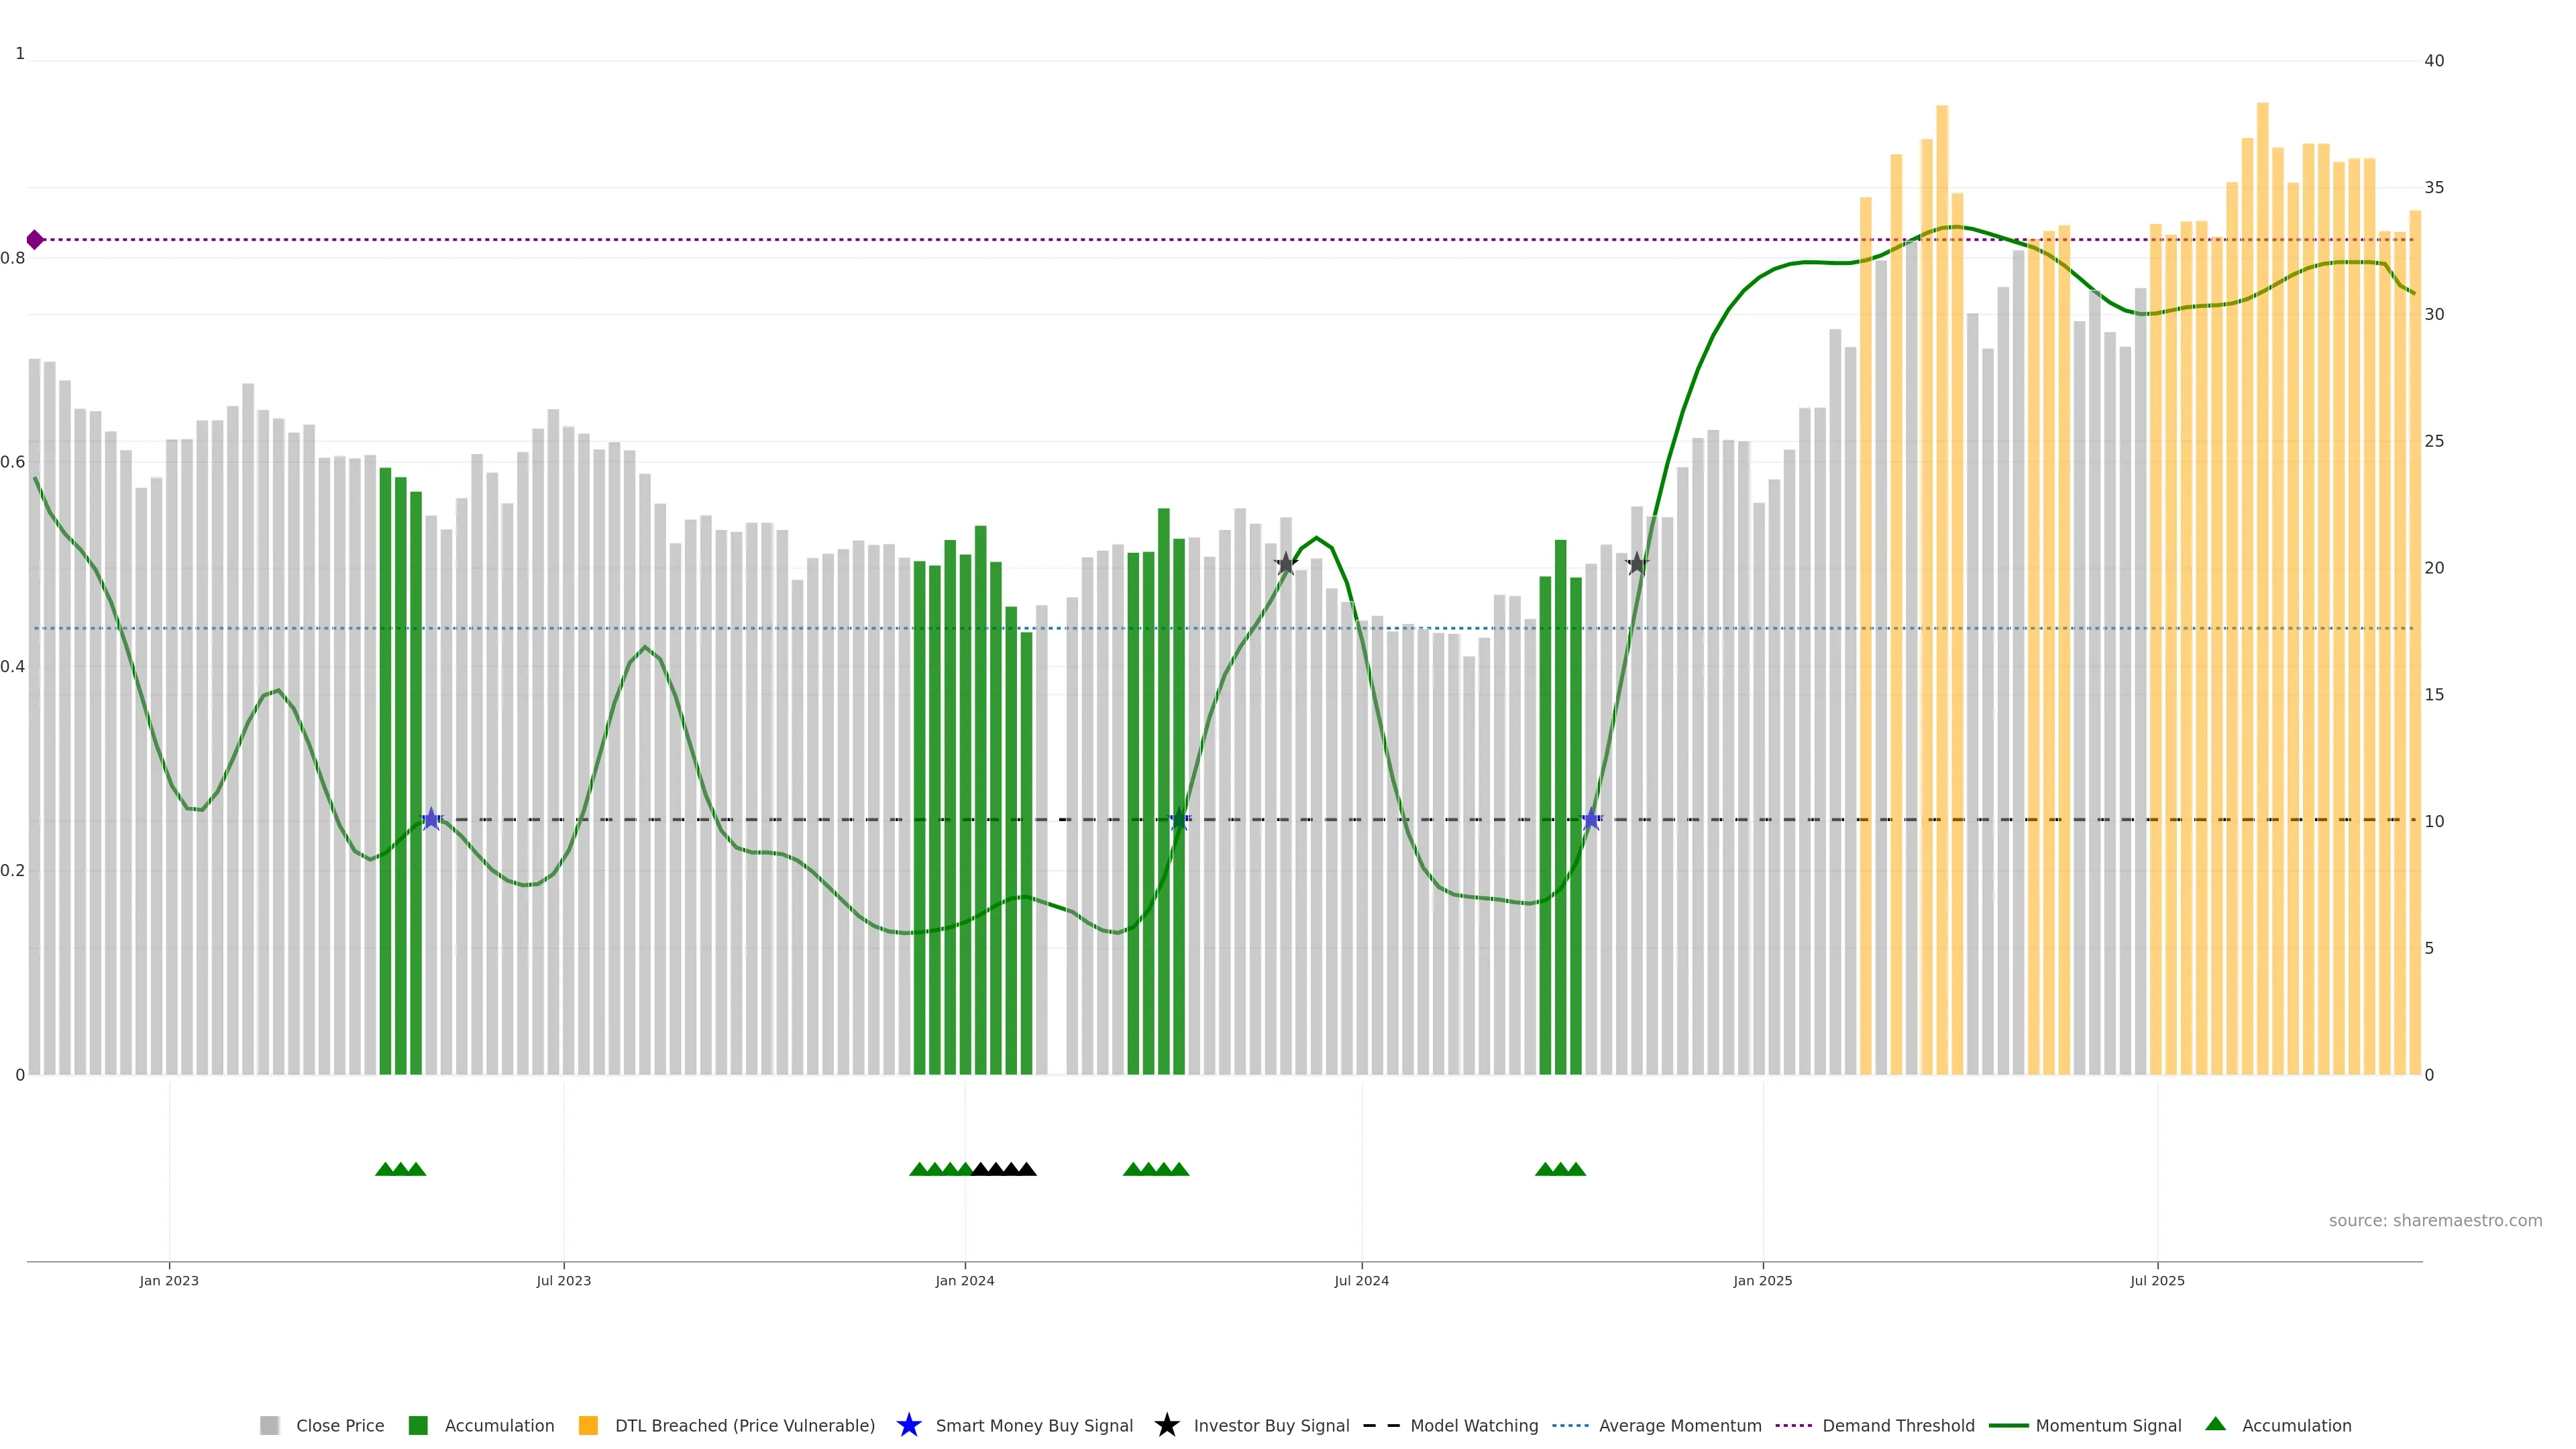Click the Jan 2024 axis label
Screen dimensions: 2576x1449
(964, 1281)
